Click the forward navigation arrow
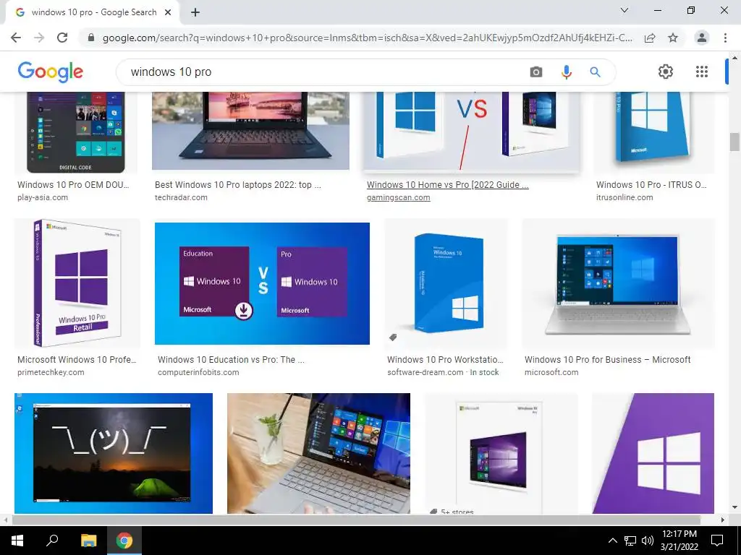Screen dimensions: 741x555 [39, 38]
